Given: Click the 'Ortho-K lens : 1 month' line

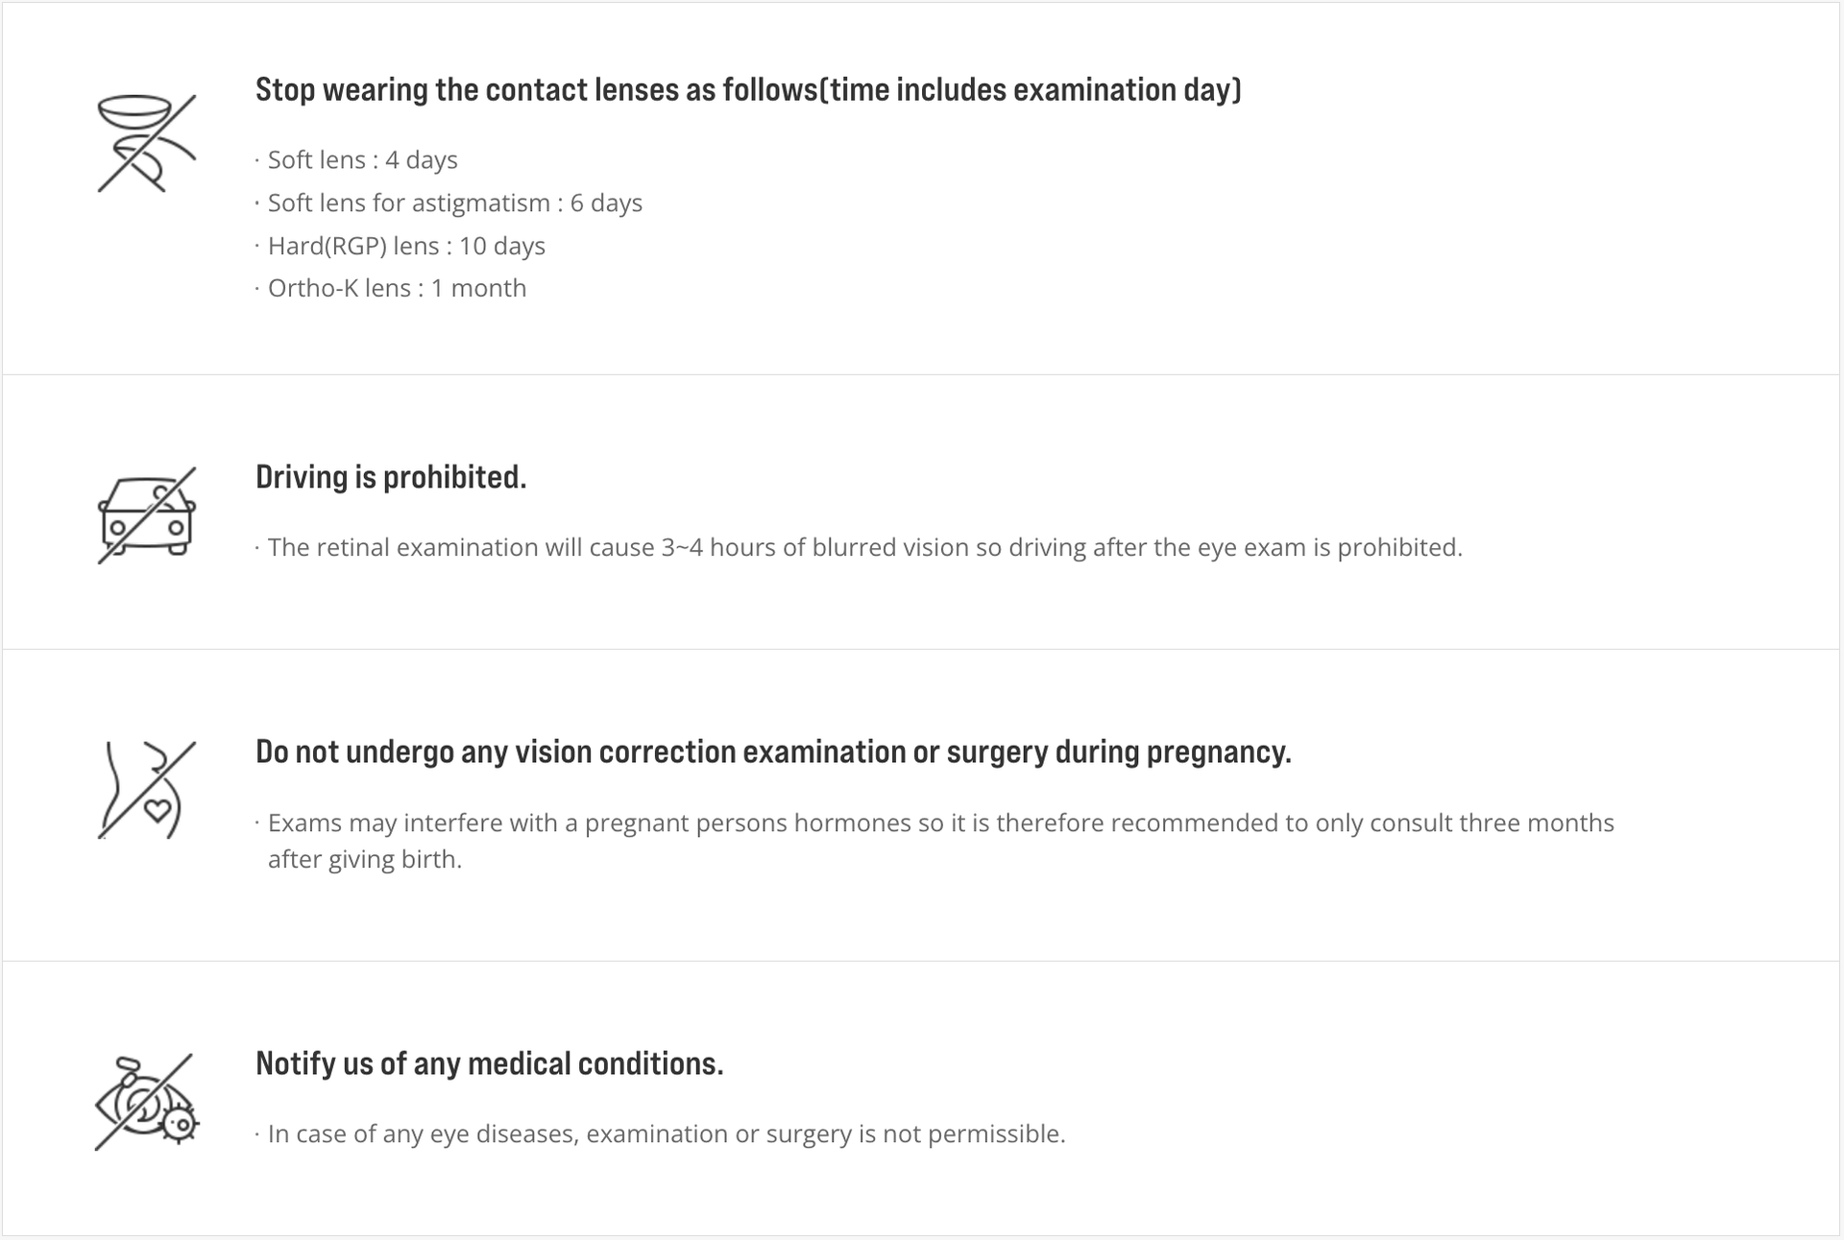Looking at the screenshot, I should coord(397,288).
